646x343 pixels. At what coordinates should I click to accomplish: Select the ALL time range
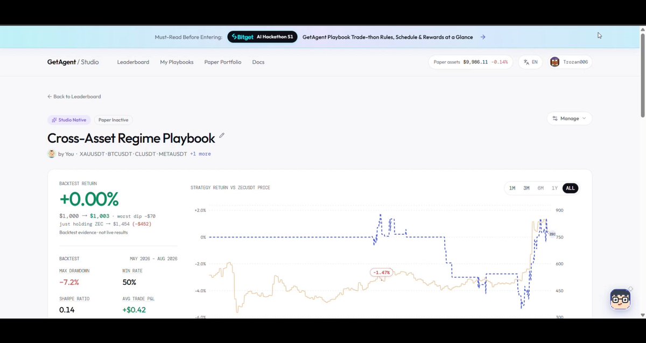[x=571, y=188]
